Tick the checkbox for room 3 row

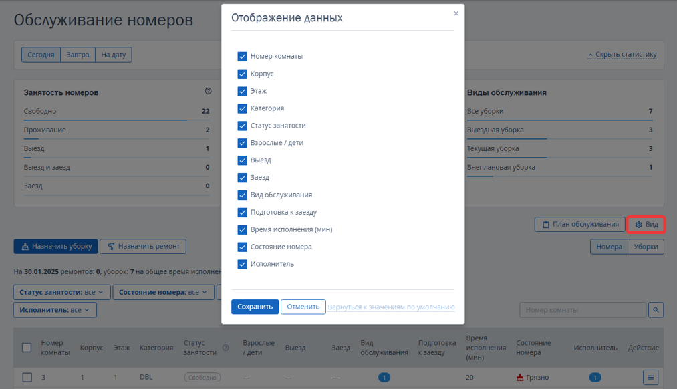click(x=27, y=378)
